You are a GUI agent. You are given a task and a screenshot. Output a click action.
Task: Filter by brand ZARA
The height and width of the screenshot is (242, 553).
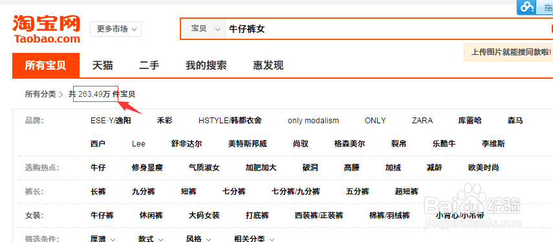tap(422, 121)
